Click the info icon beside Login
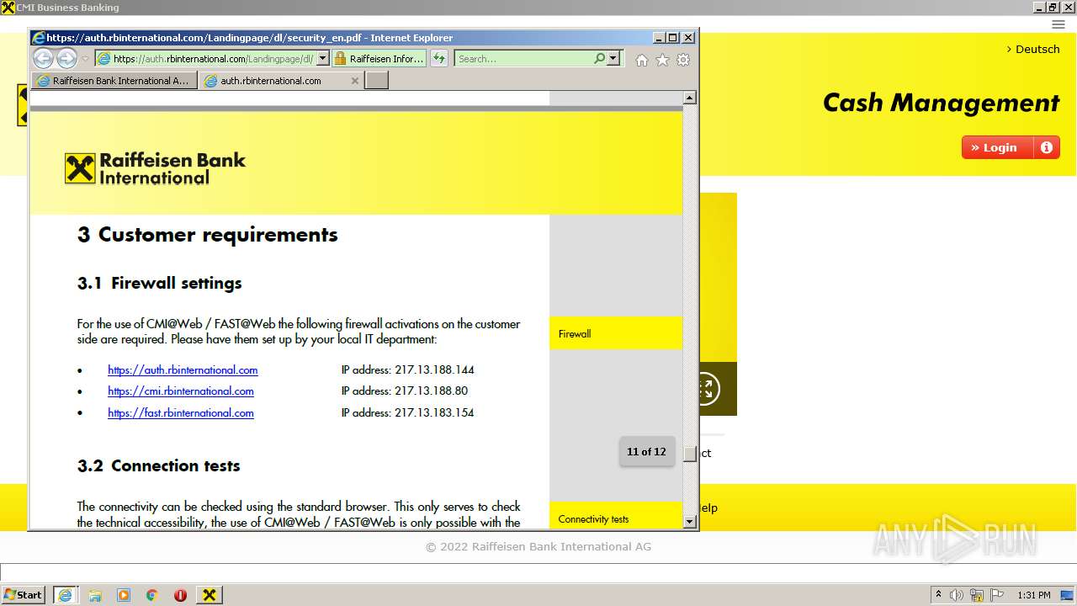The image size is (1077, 606). [1047, 147]
